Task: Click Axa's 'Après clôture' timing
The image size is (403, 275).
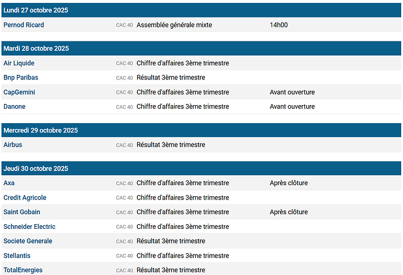Action: click(x=289, y=183)
